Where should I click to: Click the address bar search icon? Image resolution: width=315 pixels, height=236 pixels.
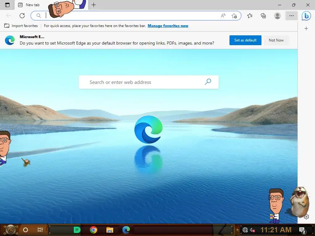pyautogui.click(x=38, y=16)
